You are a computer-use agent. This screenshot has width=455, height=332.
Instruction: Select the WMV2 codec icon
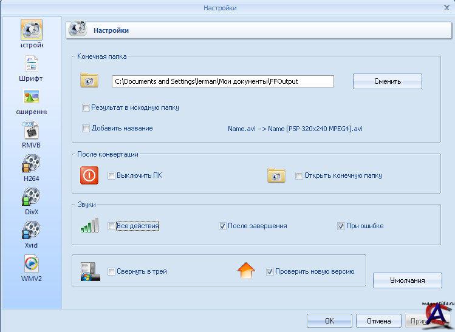click(x=31, y=263)
